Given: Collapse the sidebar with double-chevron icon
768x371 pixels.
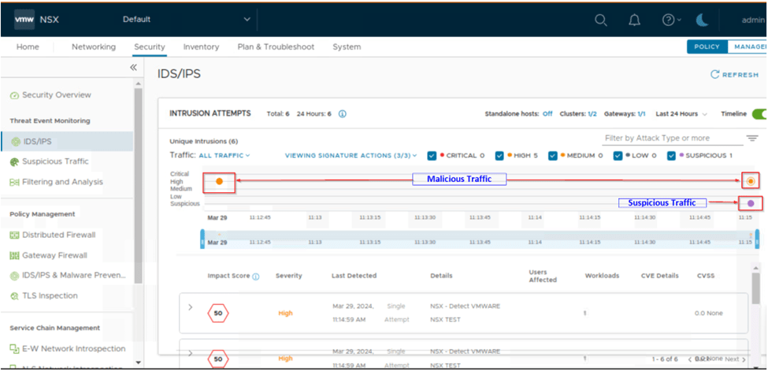Looking at the screenshot, I should tap(134, 69).
